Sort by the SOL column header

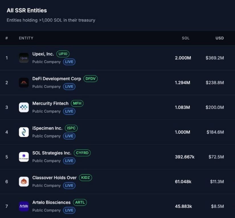[x=186, y=38]
